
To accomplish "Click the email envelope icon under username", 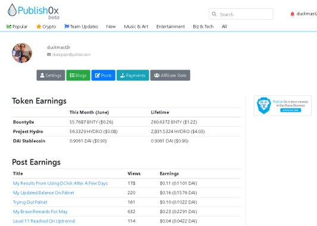I will (x=49, y=54).
